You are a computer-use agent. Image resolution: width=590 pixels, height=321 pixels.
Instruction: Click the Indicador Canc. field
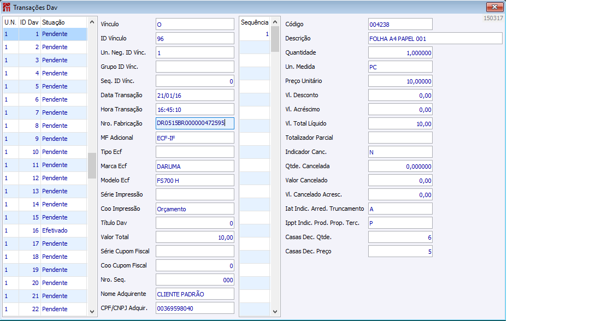click(400, 152)
